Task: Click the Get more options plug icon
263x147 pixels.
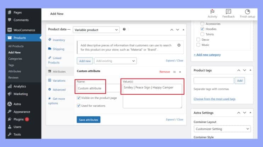Action: click(50, 98)
